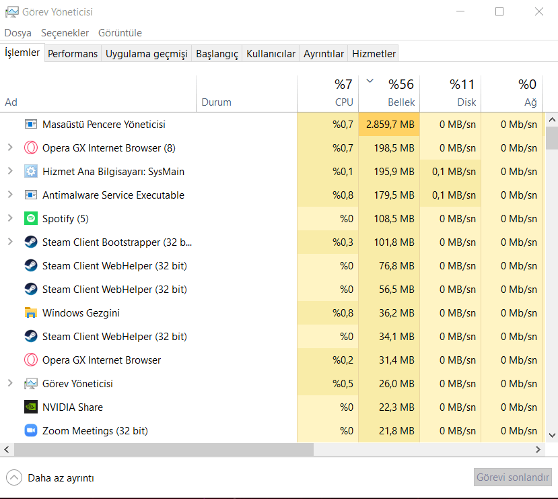
Task: Click the 198,5 MB memory value
Action: point(394,147)
